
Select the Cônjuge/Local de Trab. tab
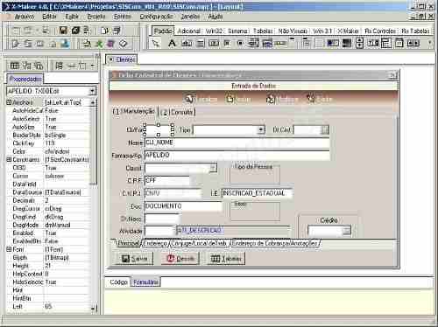tap(199, 243)
